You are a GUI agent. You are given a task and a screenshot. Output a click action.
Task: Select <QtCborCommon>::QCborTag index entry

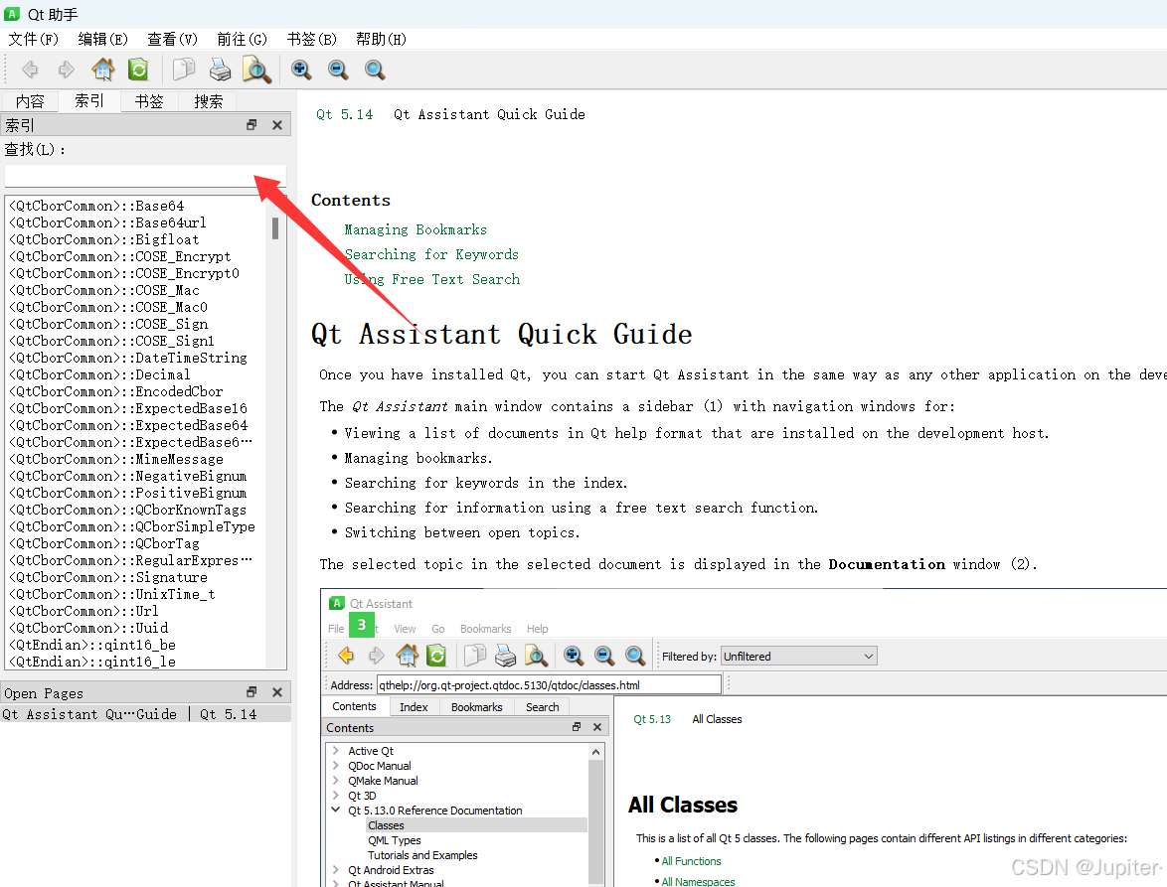coord(103,543)
